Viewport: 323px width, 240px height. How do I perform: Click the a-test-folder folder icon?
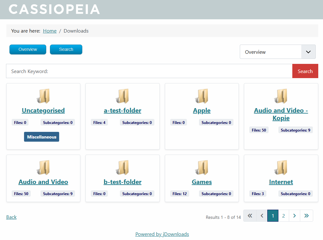click(x=122, y=96)
